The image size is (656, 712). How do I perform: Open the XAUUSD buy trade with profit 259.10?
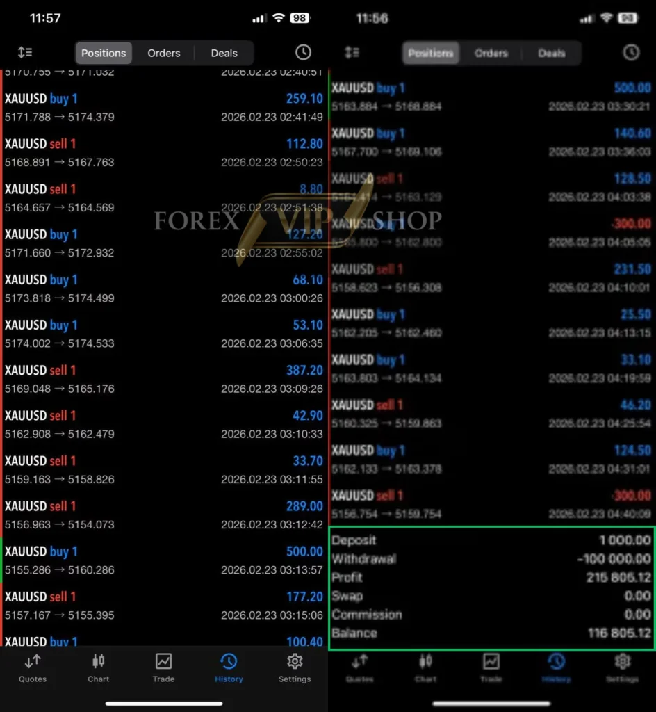pos(164,108)
